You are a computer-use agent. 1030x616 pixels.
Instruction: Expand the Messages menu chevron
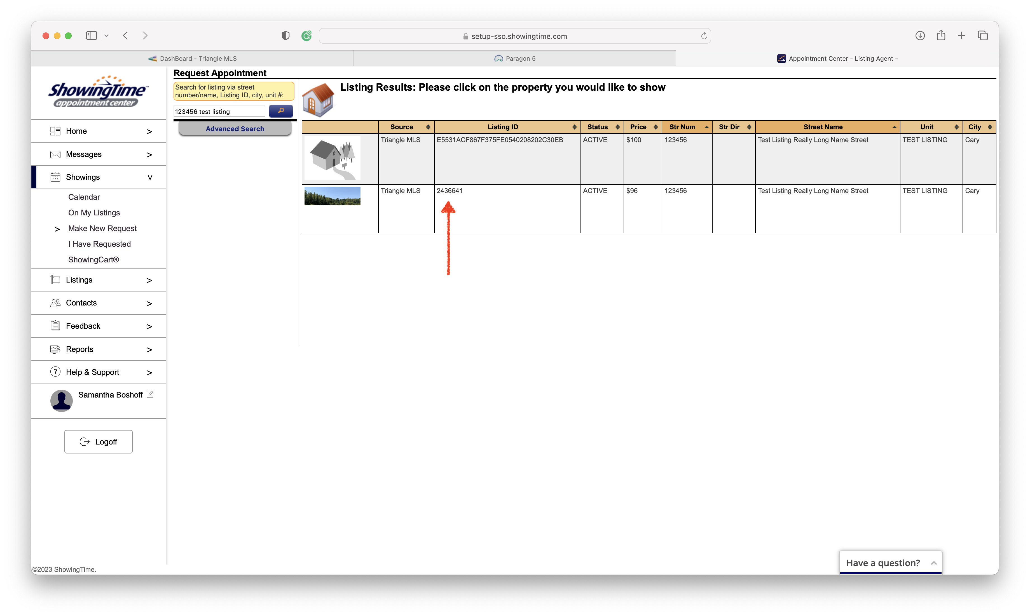click(x=149, y=155)
